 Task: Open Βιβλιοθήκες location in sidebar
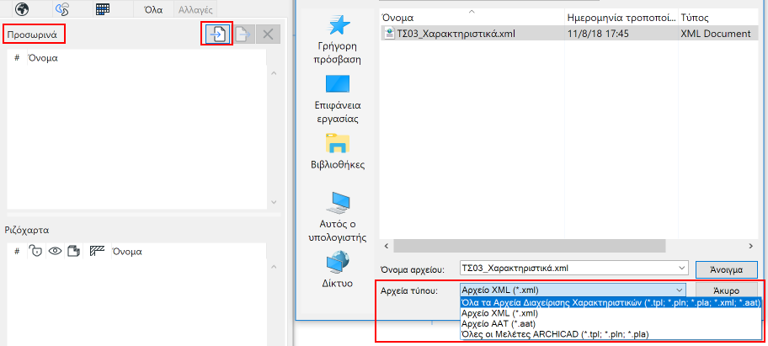click(x=338, y=152)
